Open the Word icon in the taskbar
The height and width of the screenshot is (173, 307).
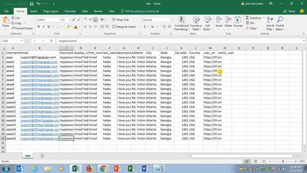(x=145, y=169)
